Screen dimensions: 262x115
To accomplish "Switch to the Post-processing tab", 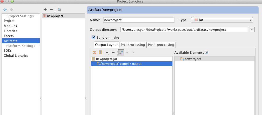I will [x=161, y=45].
